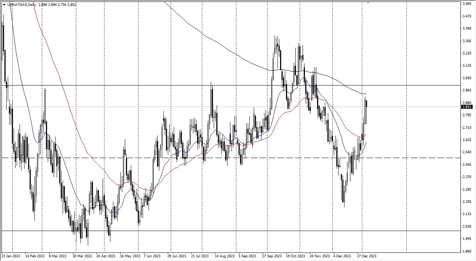Click the 1.860 price scale value

pos(466,250)
